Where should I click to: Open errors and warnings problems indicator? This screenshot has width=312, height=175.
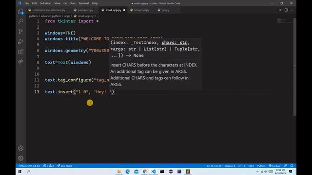(49, 166)
